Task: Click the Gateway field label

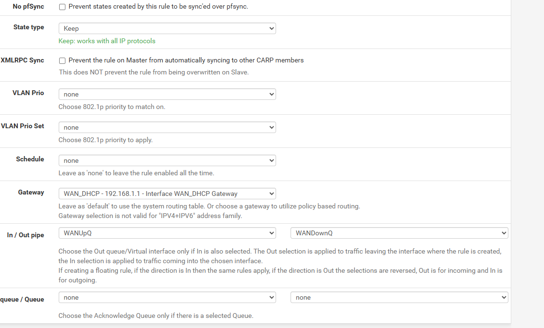Action: 31,193
